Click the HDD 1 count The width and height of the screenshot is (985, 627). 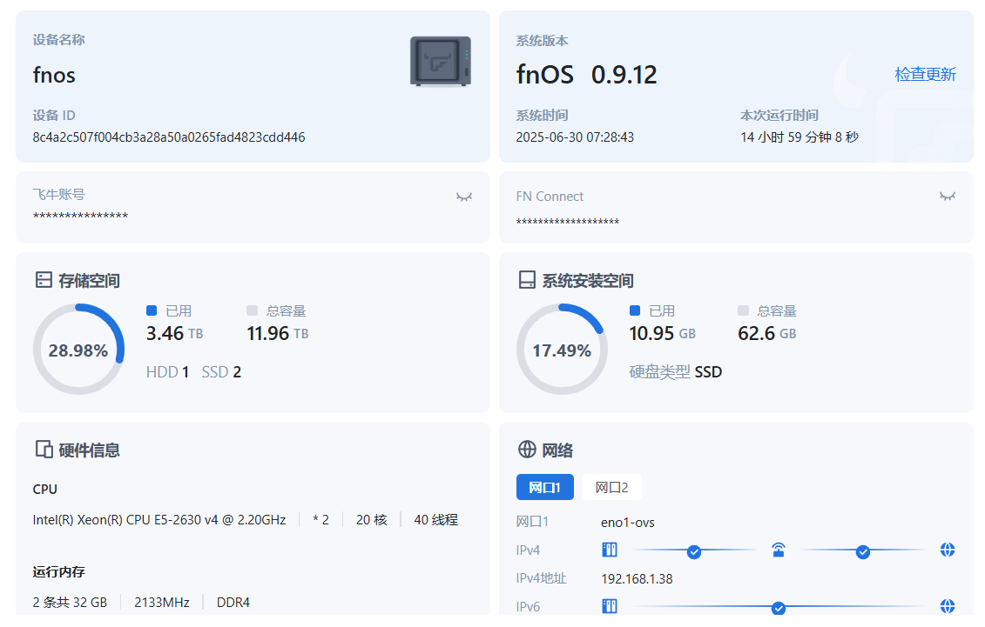(167, 372)
